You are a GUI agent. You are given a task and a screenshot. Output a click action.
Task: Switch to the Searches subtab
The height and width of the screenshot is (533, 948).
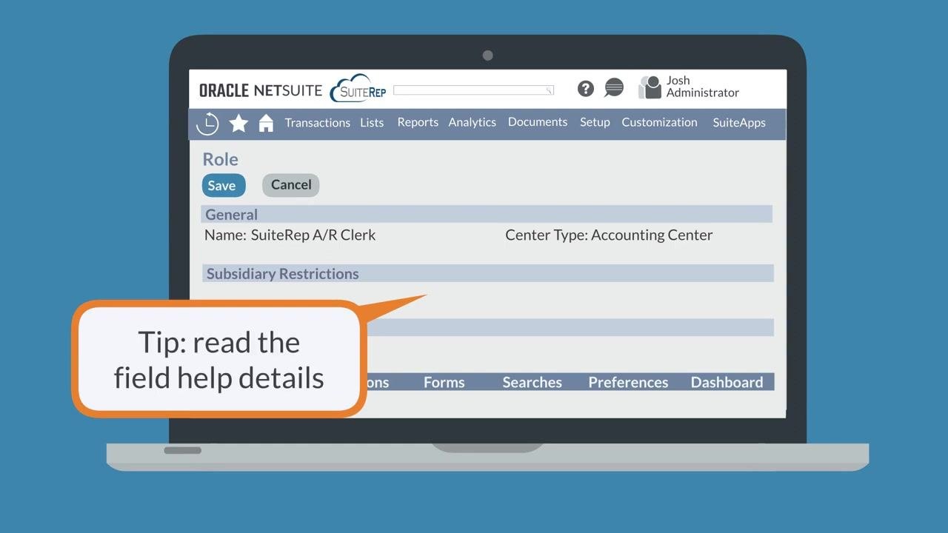tap(533, 383)
